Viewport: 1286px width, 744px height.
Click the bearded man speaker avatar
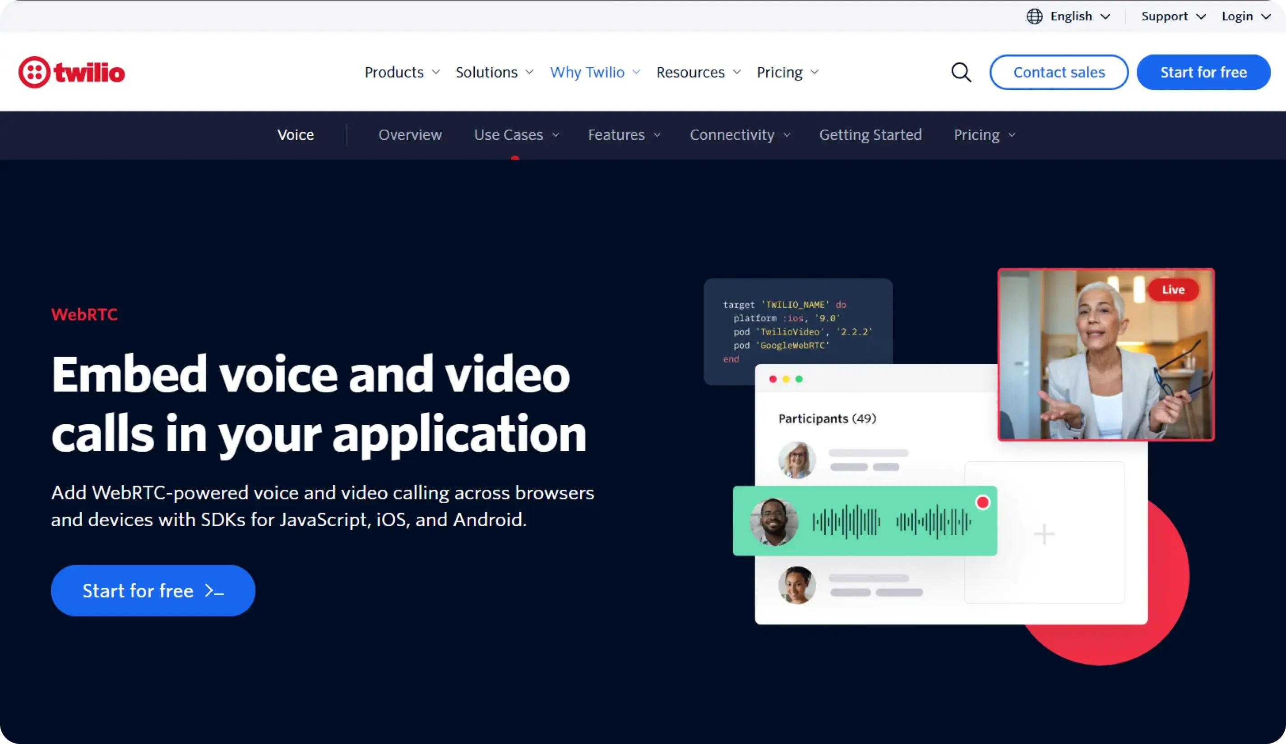click(x=774, y=522)
